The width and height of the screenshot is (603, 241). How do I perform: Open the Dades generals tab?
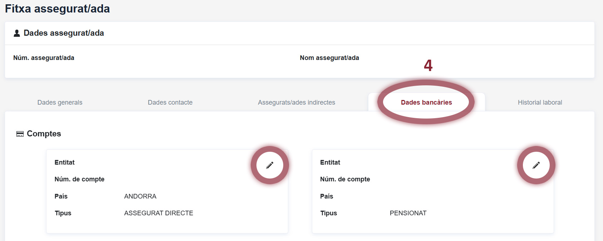[x=60, y=102]
